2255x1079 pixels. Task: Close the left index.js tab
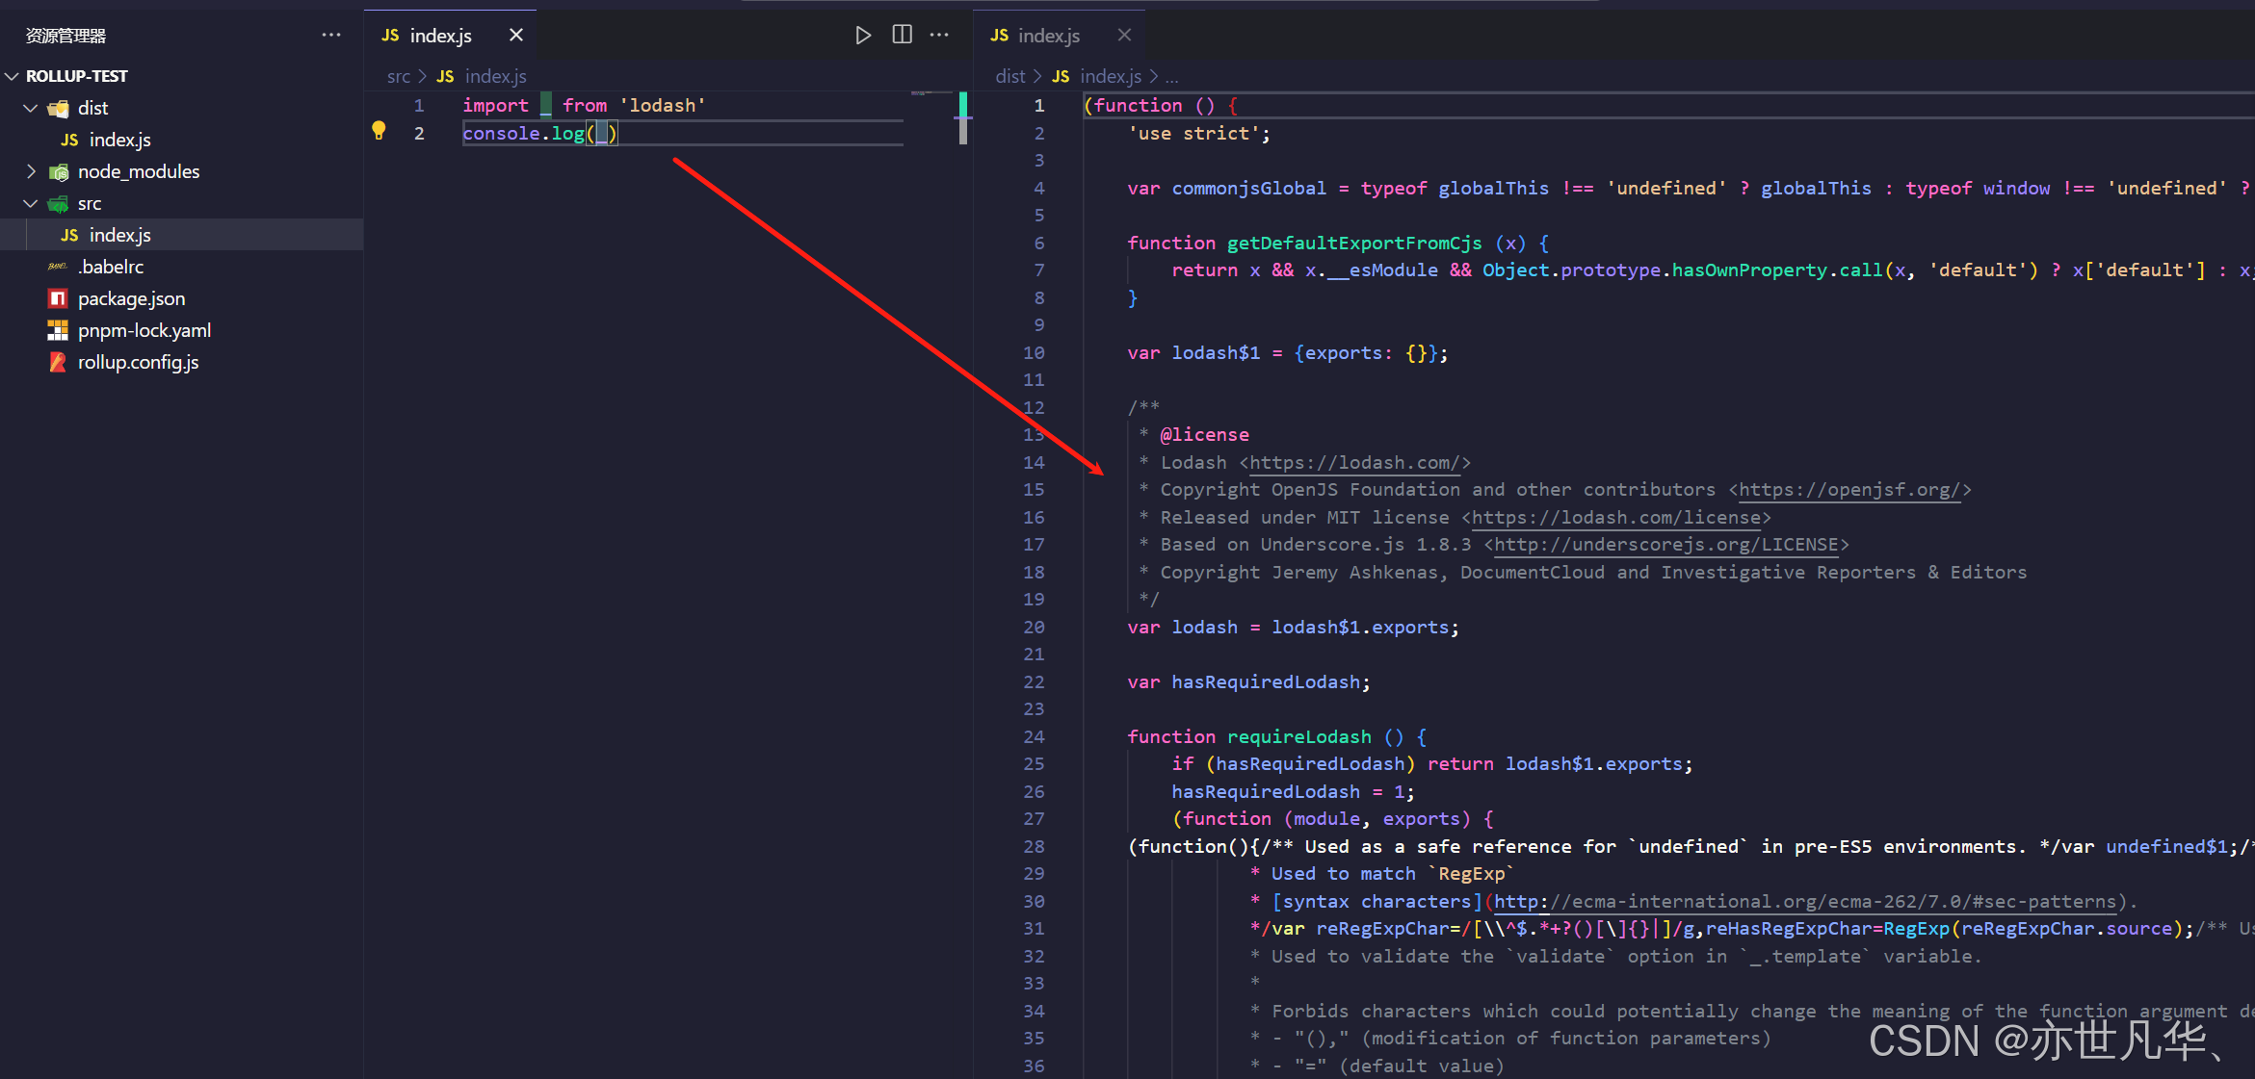pos(516,36)
